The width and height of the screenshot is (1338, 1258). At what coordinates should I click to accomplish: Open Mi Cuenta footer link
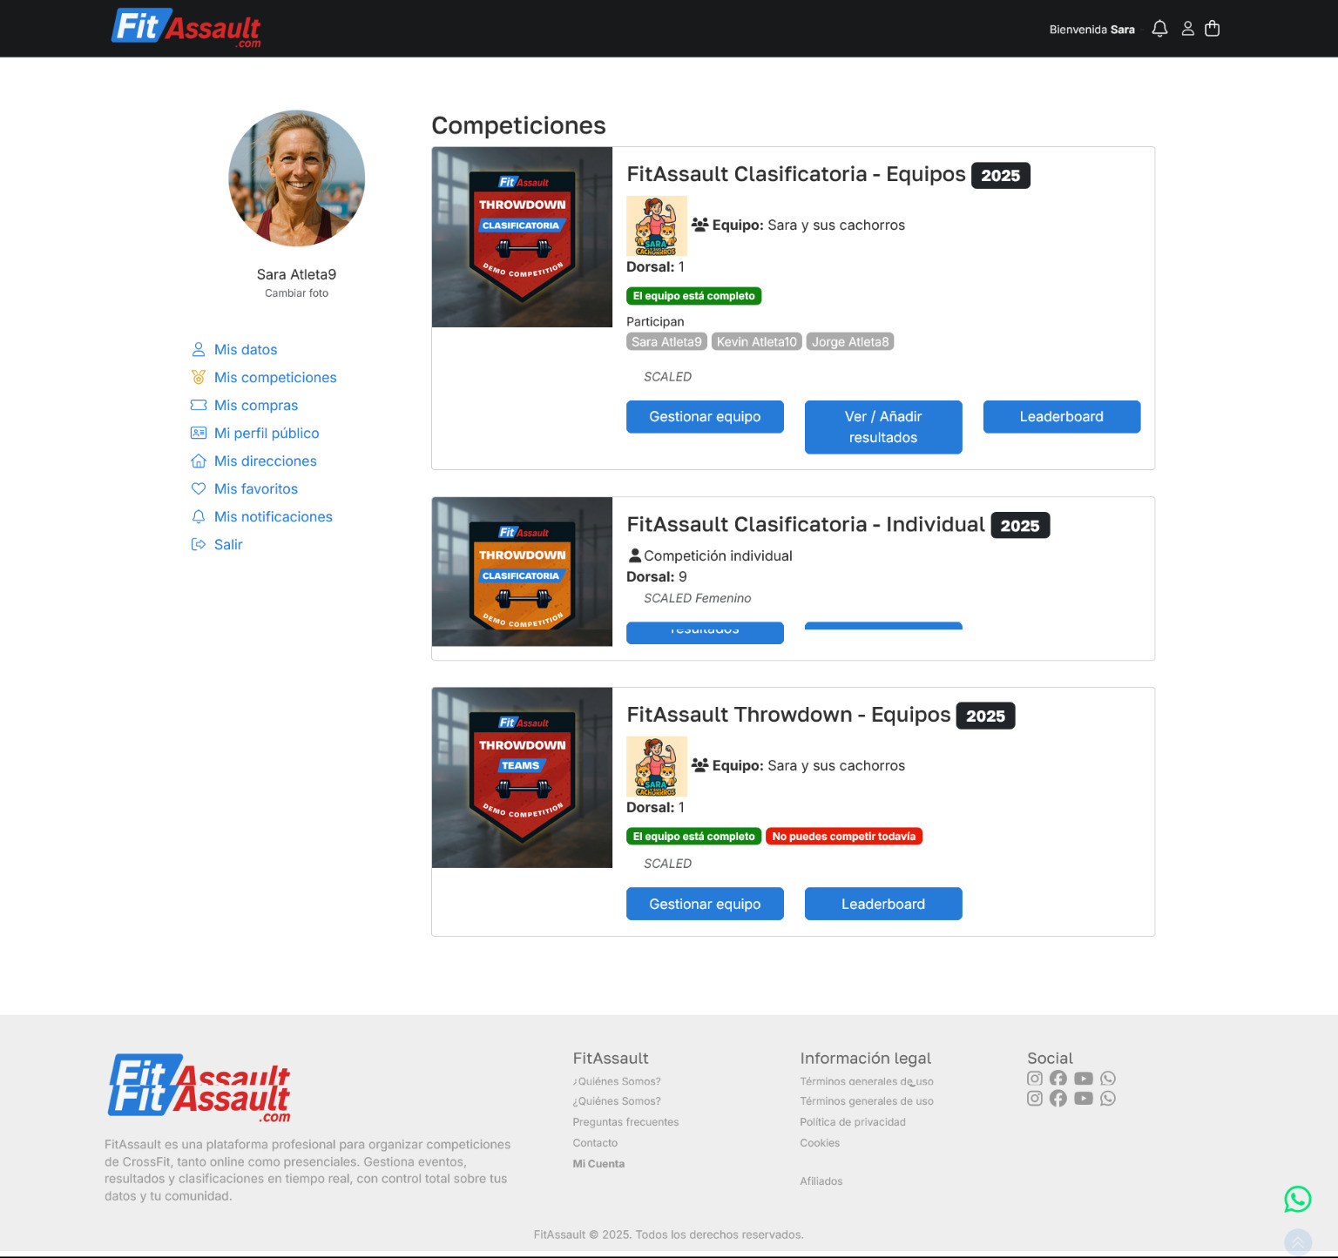(x=598, y=1164)
